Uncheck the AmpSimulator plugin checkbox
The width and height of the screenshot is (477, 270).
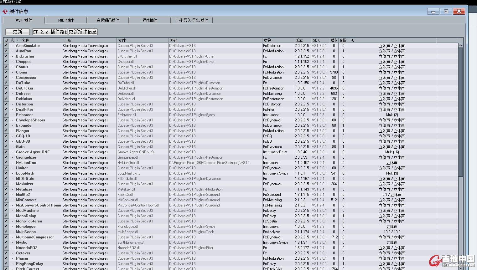[x=6, y=46]
